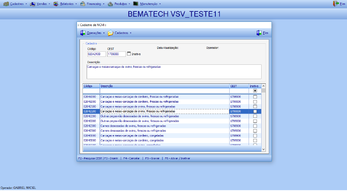Image resolution: width=347 pixels, height=191 pixels.
Task: Expand the Vendas dropdown arrow
Action: coord(49,4)
